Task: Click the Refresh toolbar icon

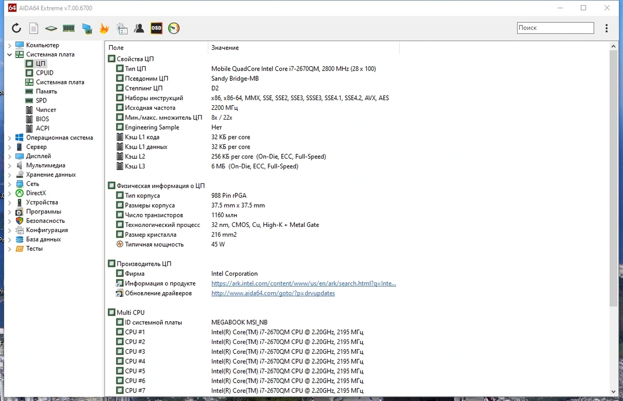Action: [17, 28]
